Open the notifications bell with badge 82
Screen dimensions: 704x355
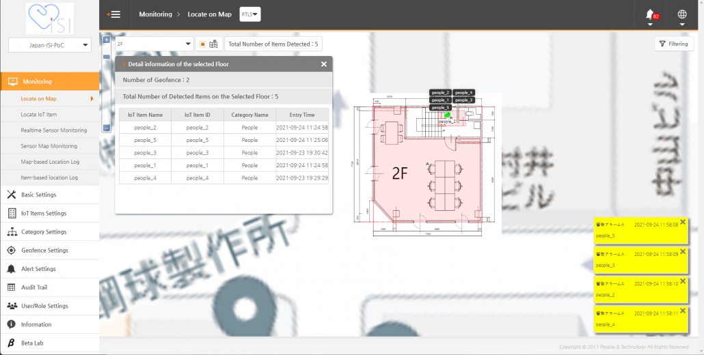click(x=649, y=15)
